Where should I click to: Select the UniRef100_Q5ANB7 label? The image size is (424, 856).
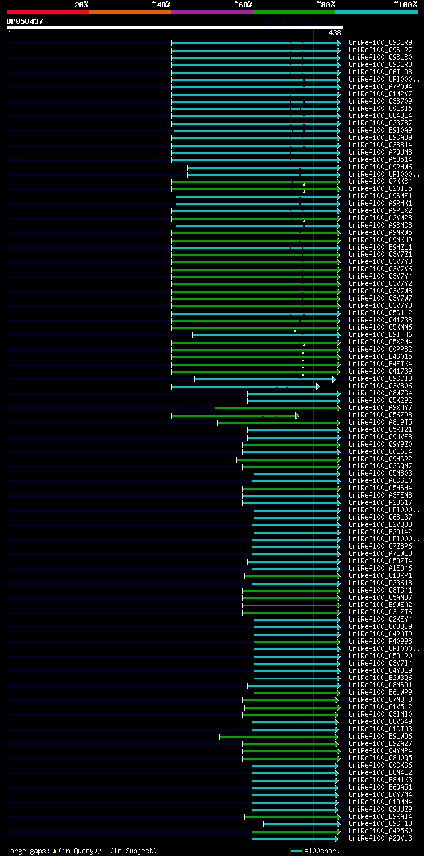pyautogui.click(x=381, y=598)
